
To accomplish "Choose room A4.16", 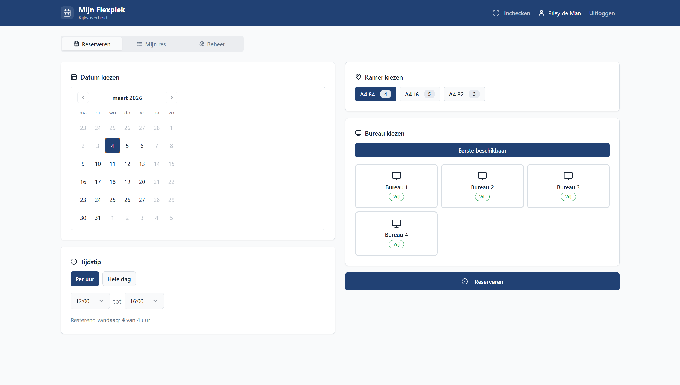I will pos(419,94).
